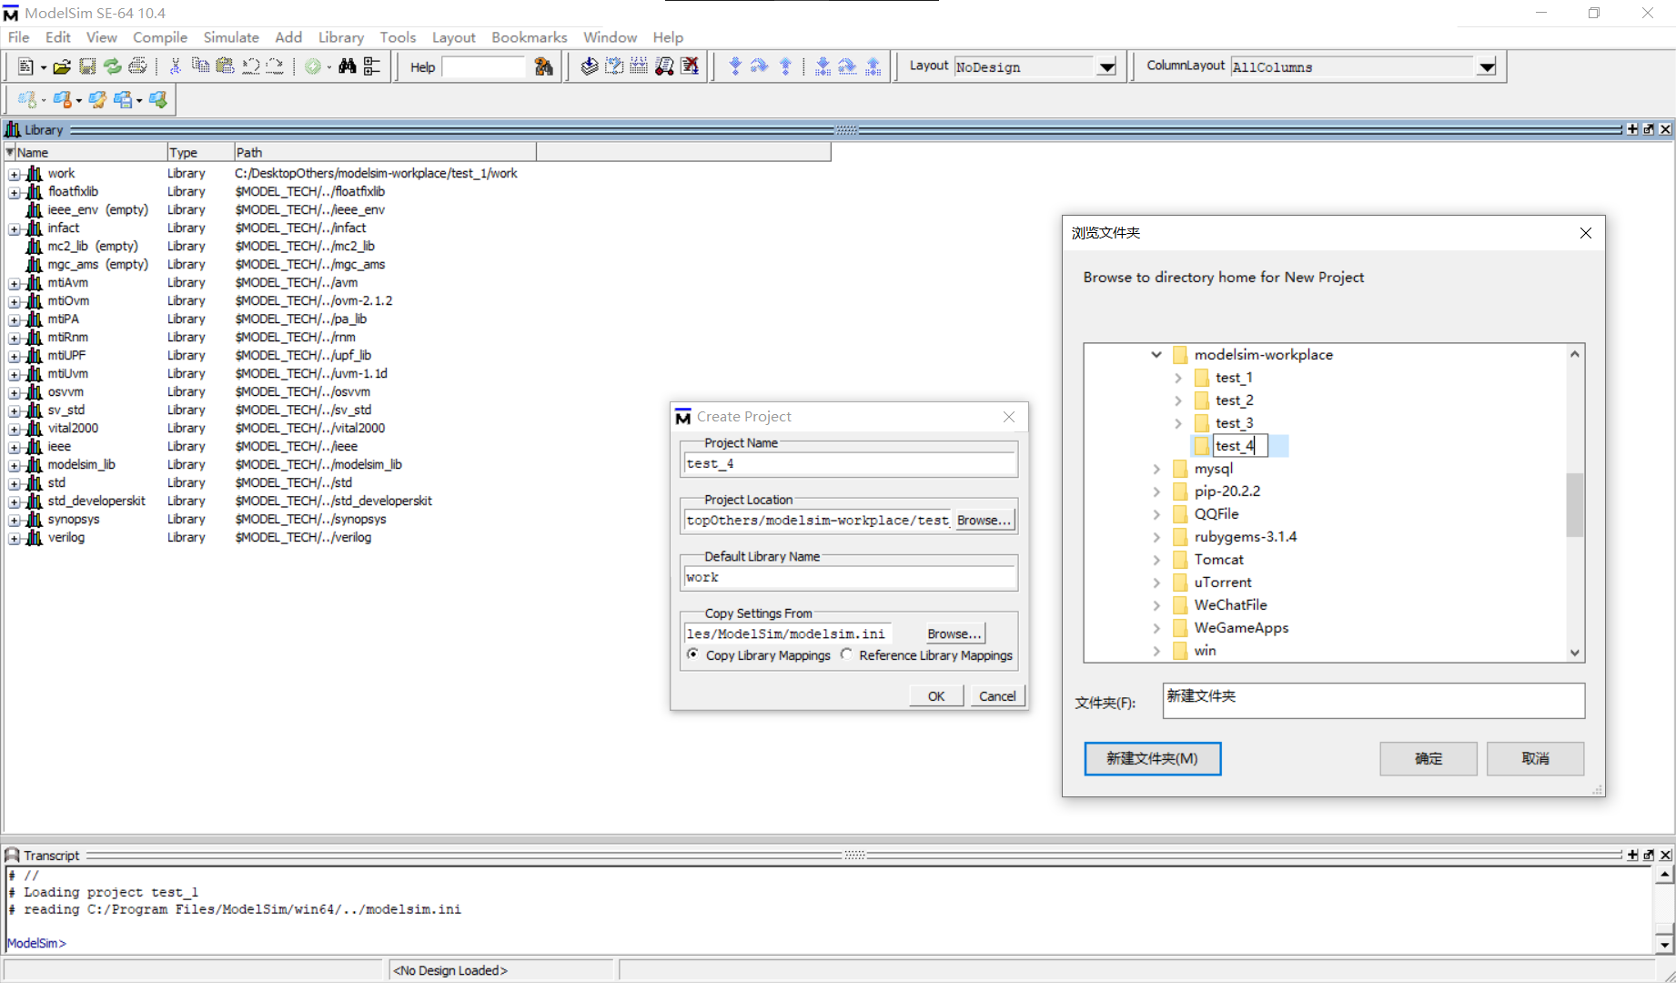
Task: Click the Cut scissors icon
Action: [x=176, y=66]
